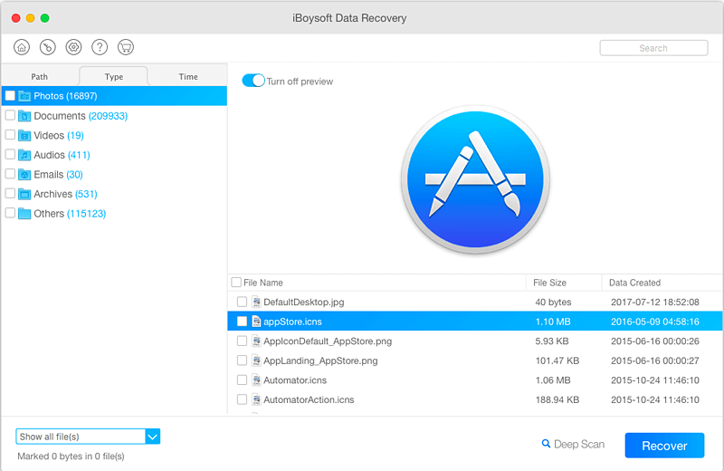Go to the Home icon in toolbar

pos(22,47)
